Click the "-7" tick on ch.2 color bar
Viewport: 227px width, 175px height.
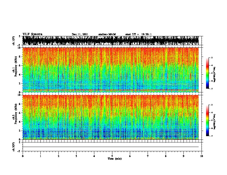212,136
